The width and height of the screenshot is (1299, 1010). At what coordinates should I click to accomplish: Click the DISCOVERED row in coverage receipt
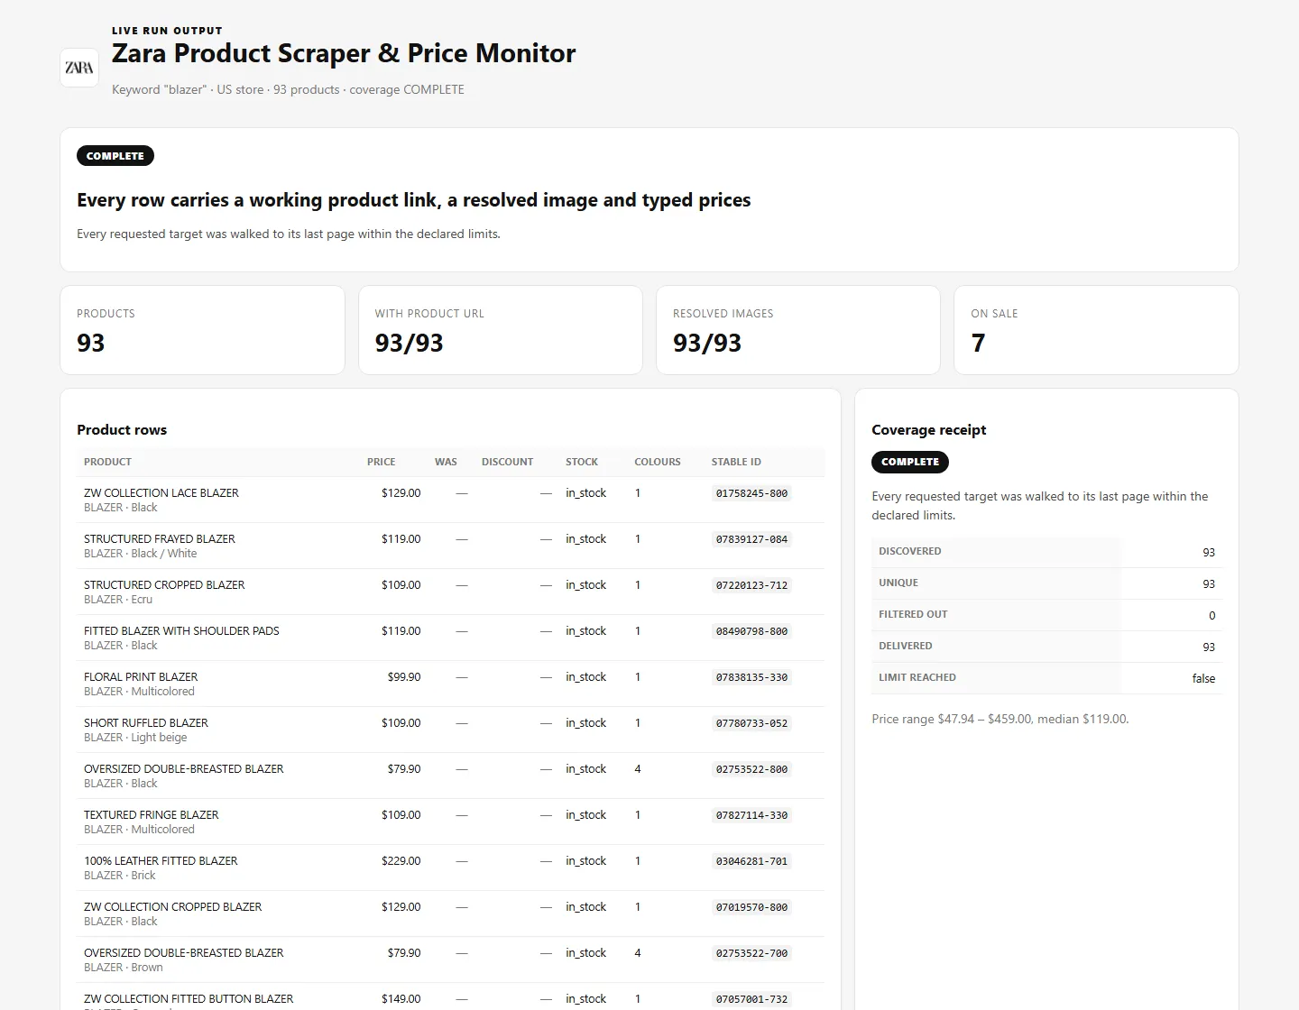[x=1046, y=552]
